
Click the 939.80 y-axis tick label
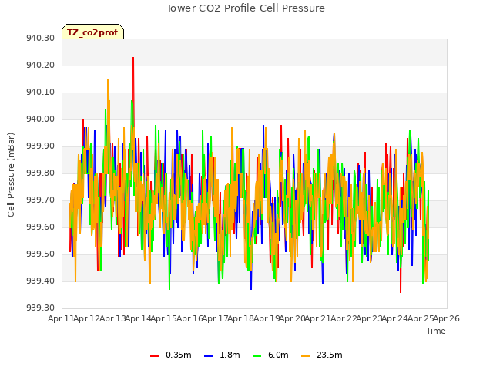pyautogui.click(x=40, y=173)
